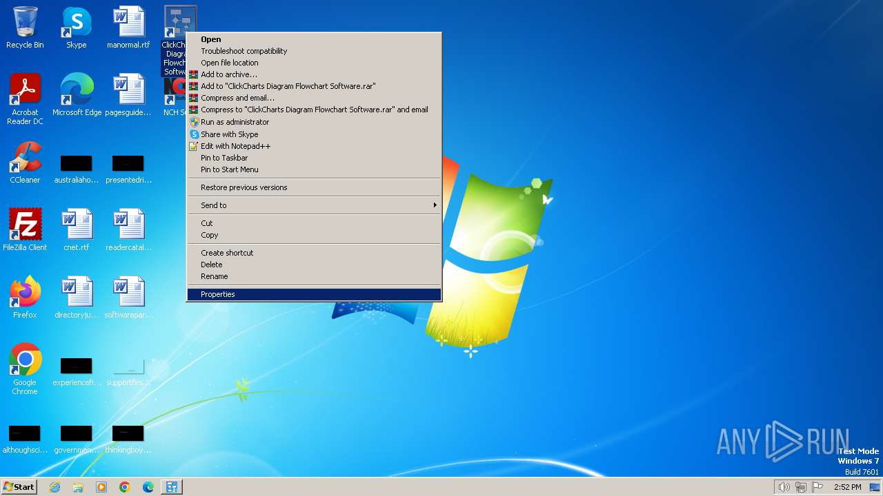This screenshot has width=883, height=496.
Task: Select the Google Chrome desktop shortcut
Action: click(25, 369)
